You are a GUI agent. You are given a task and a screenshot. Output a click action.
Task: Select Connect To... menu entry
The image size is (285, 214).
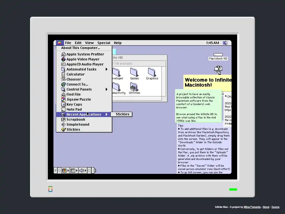pyautogui.click(x=84, y=84)
